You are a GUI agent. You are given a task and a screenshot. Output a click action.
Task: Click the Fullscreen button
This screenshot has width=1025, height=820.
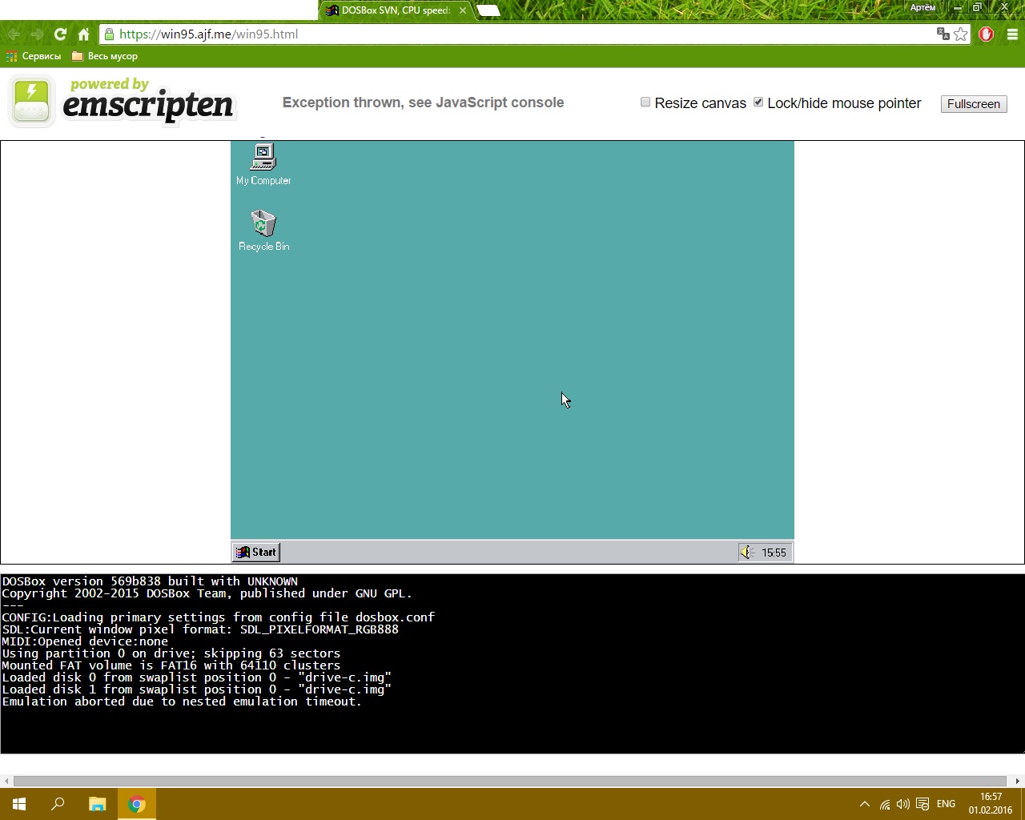(x=974, y=103)
